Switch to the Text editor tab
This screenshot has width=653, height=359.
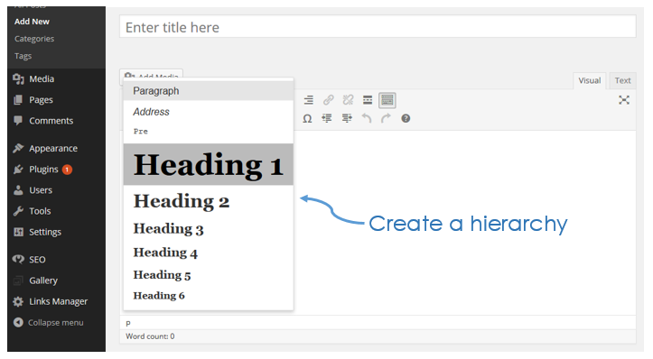pos(622,80)
